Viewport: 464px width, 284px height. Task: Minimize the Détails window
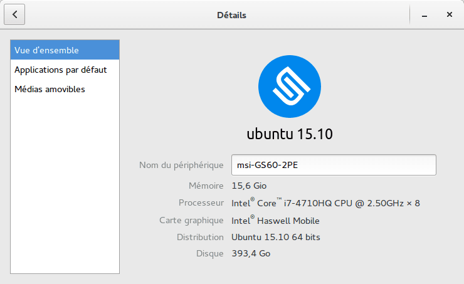pyautogui.click(x=424, y=15)
